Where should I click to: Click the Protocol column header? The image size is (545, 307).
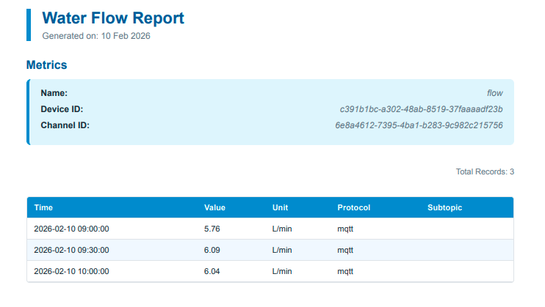coord(353,207)
